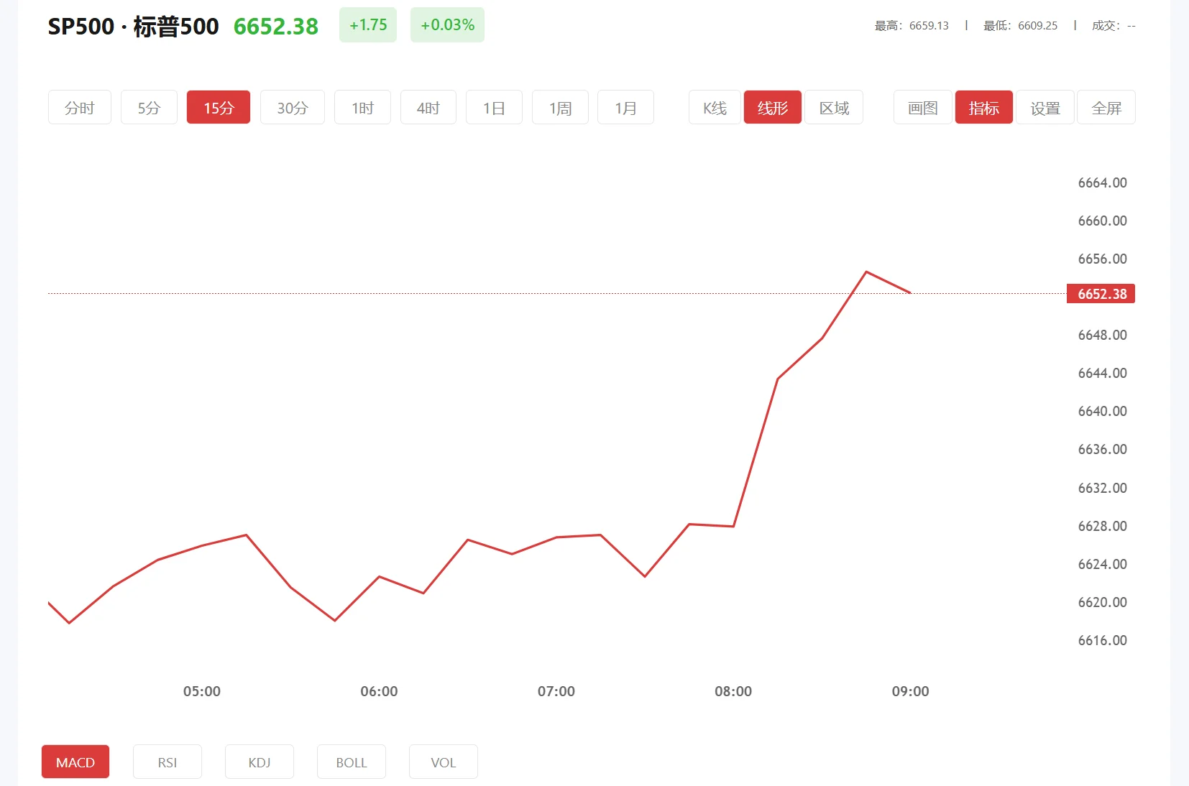Open the 画图 drawing tools

[922, 108]
